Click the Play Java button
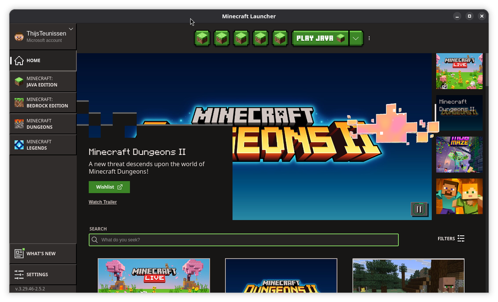 (320, 38)
